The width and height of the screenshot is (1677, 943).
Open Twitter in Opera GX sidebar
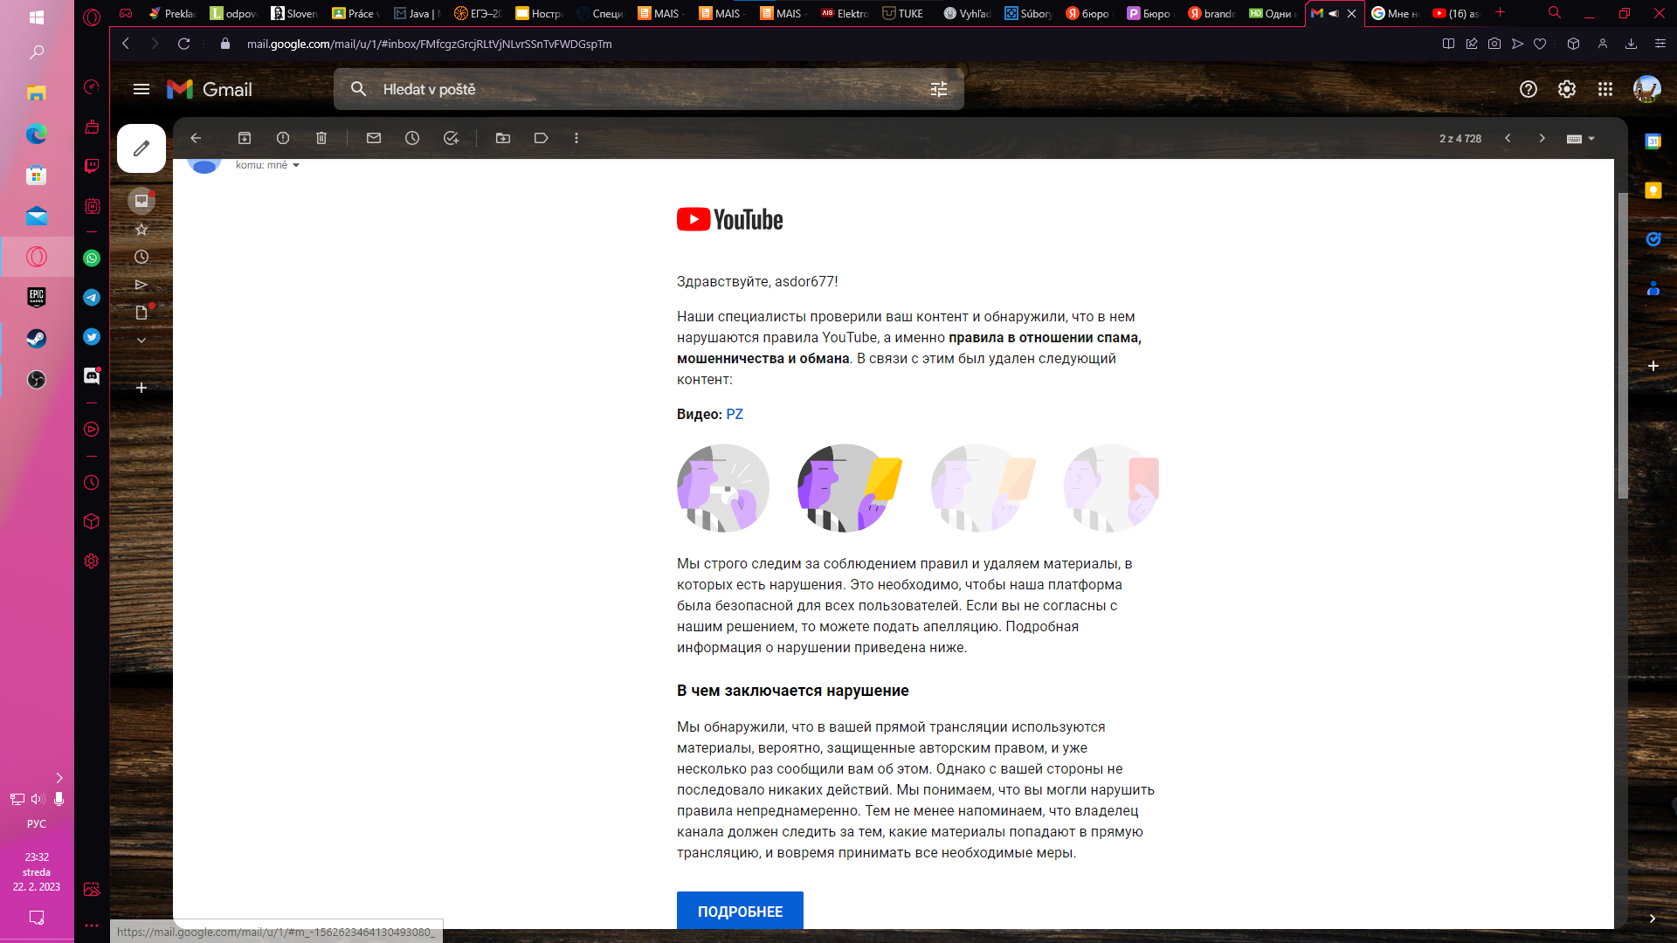(92, 337)
